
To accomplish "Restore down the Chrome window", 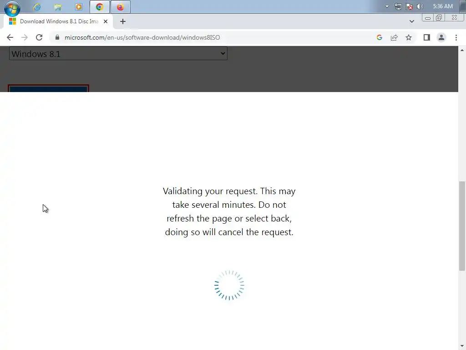I will (439, 18).
